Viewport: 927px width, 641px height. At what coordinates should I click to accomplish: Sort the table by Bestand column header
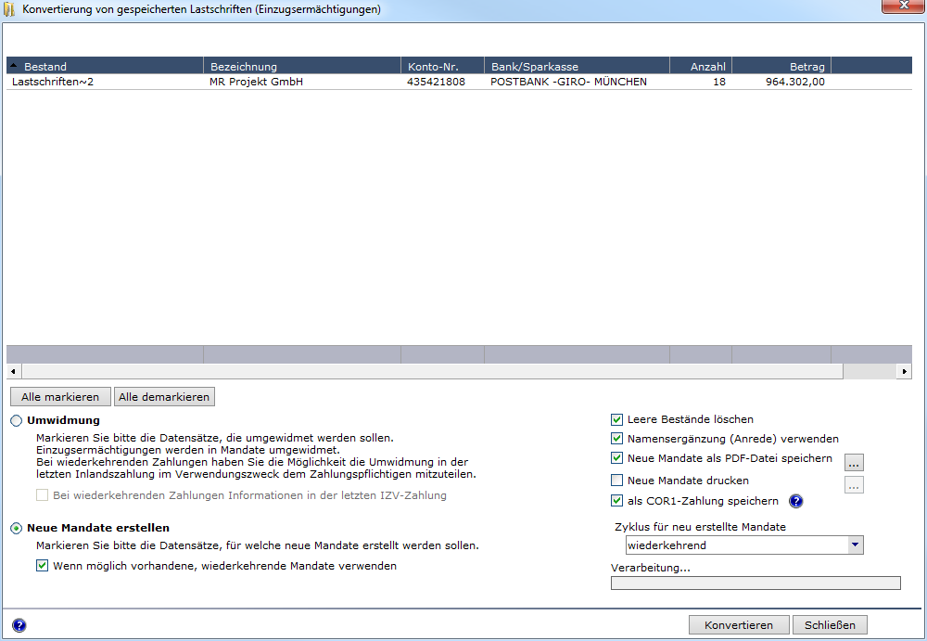105,66
